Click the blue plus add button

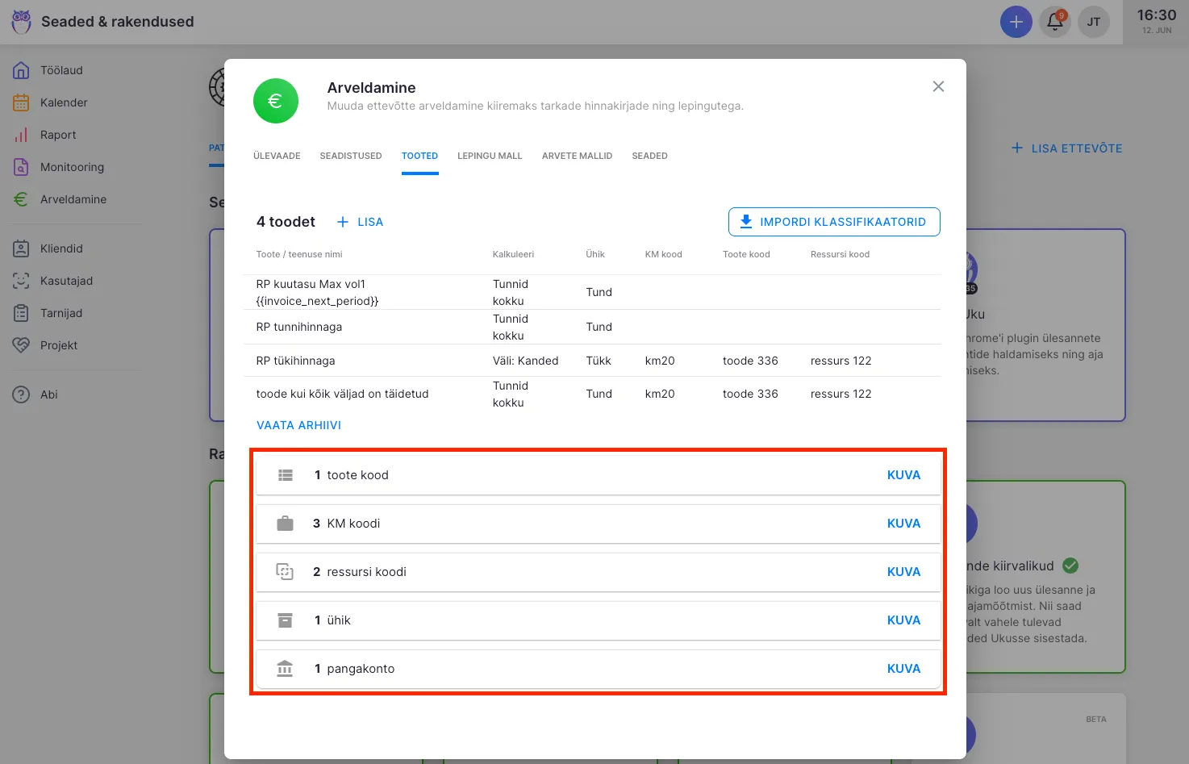pos(1016,22)
